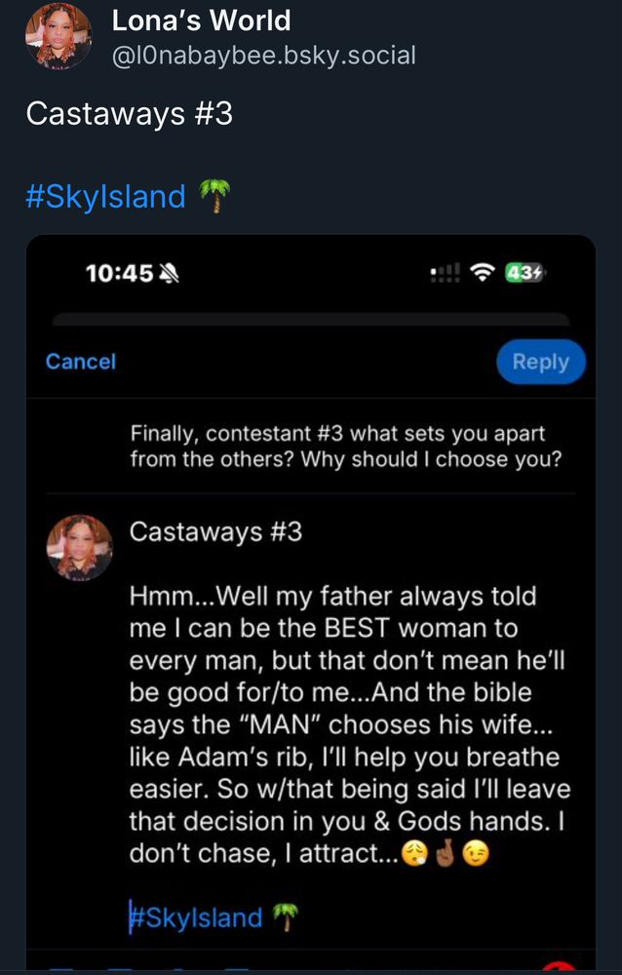
Task: Open the @l0nabaybee.bsky.social handle
Action: pyautogui.click(x=264, y=56)
